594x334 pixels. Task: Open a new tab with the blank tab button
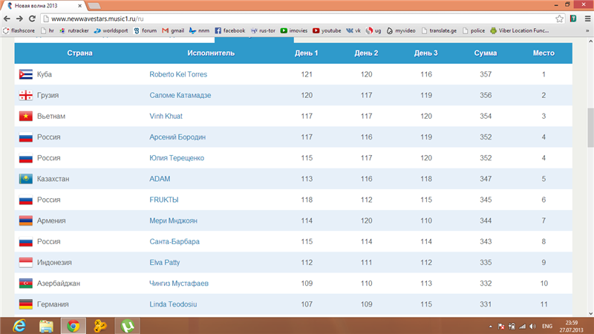(x=94, y=6)
